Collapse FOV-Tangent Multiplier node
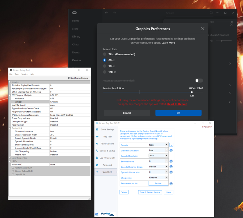This screenshot has width=243, height=218. tap(10, 95)
